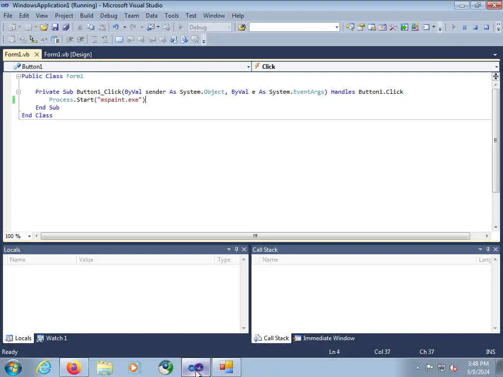Close the Form1.vb tab
The height and width of the screenshot is (377, 503).
pos(36,54)
